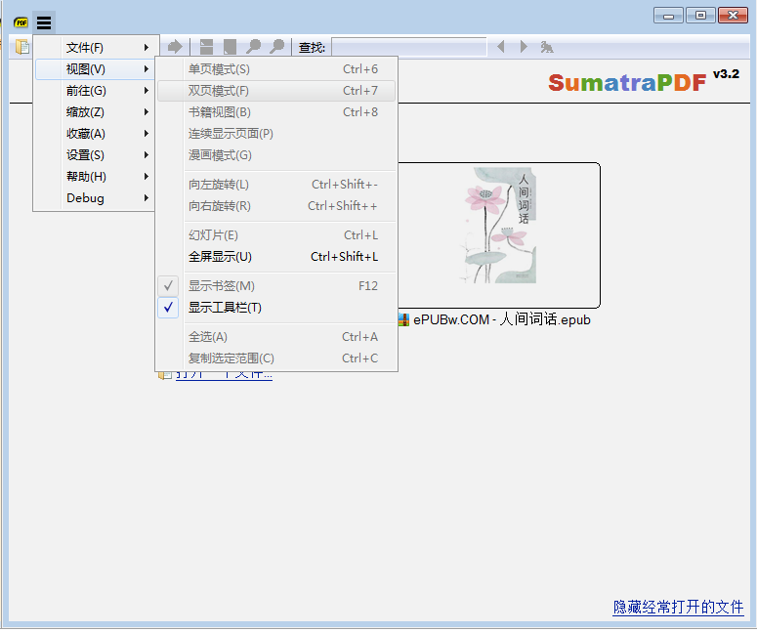Toggle the 显示书签(M) F12 option
The image size is (757, 632).
pyautogui.click(x=276, y=286)
